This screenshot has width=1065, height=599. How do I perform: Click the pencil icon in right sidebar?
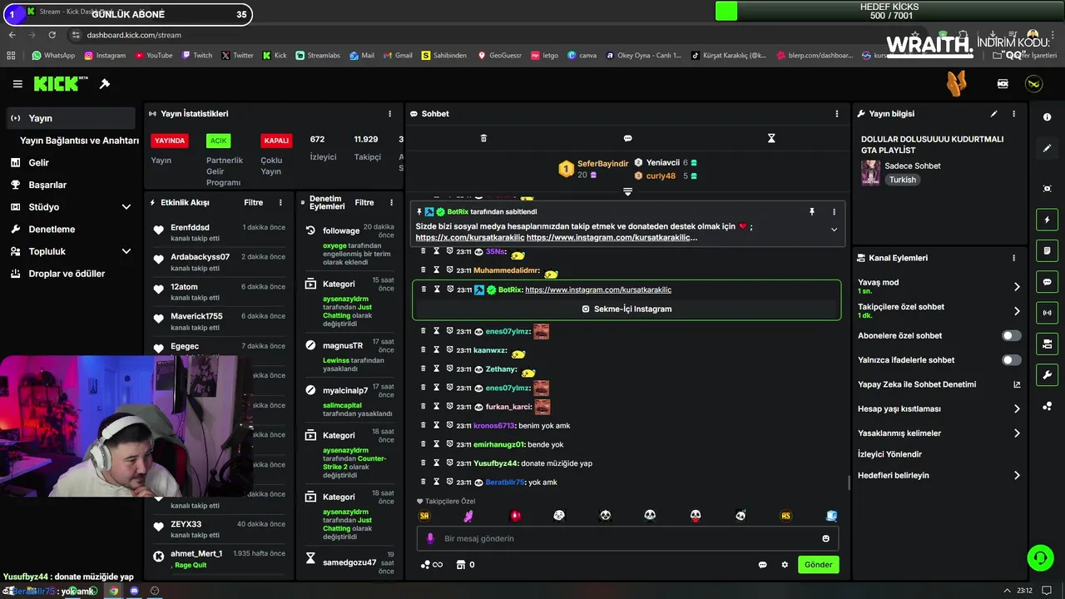click(1047, 148)
